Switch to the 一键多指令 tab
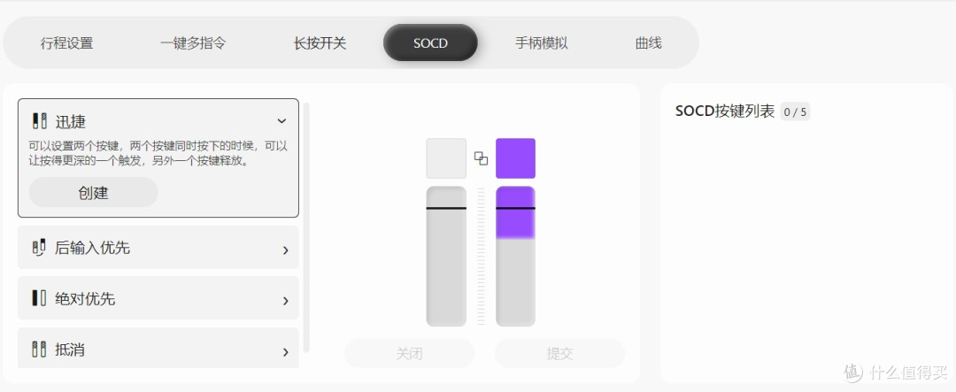This screenshot has width=956, height=392. [x=193, y=43]
